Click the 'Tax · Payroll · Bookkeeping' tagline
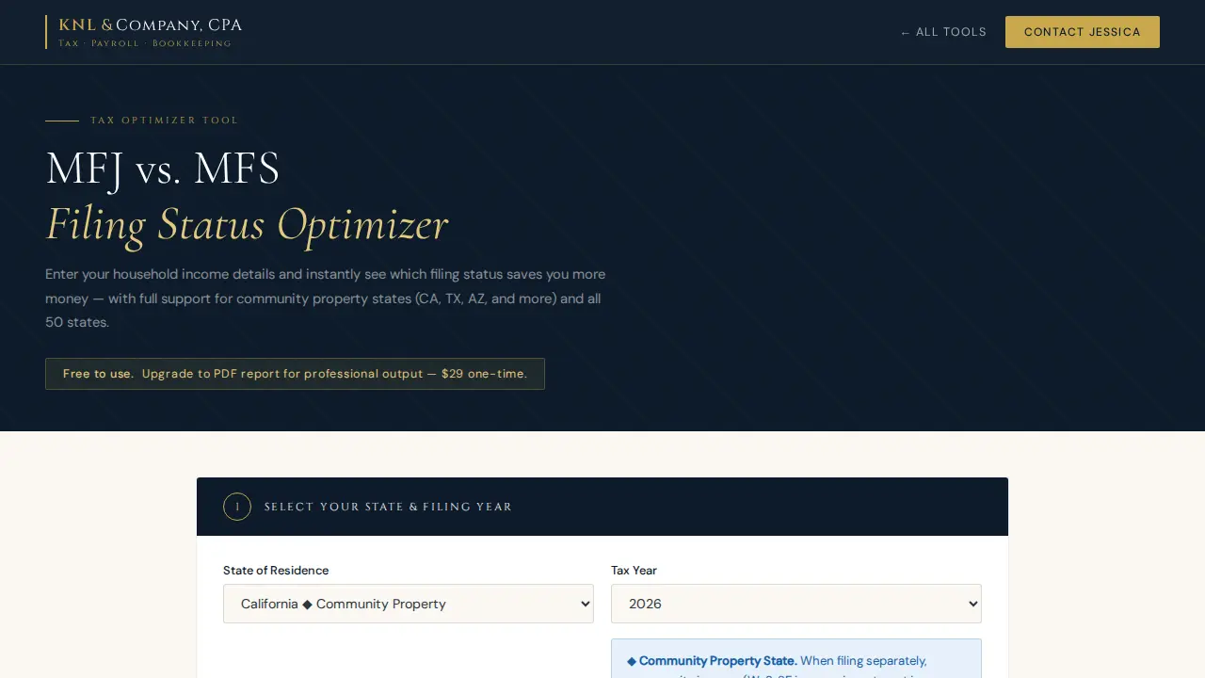The image size is (1205, 678). pyautogui.click(x=145, y=43)
